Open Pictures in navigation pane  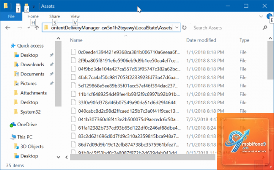pyautogui.click(x=28, y=84)
